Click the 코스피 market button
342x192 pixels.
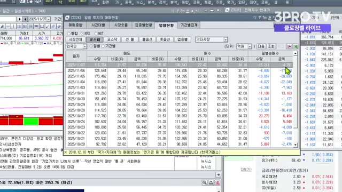click(x=95, y=39)
